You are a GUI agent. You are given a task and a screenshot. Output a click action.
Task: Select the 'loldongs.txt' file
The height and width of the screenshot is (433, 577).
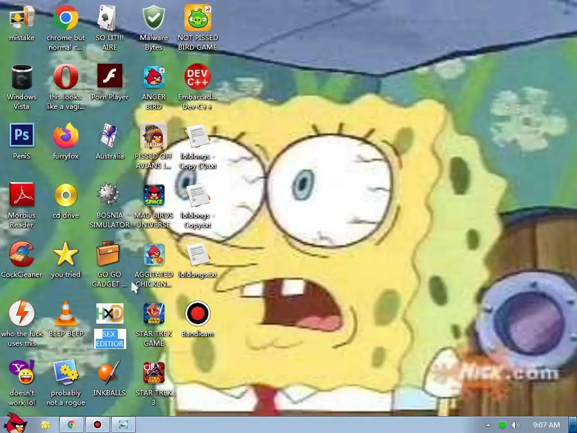tap(198, 259)
